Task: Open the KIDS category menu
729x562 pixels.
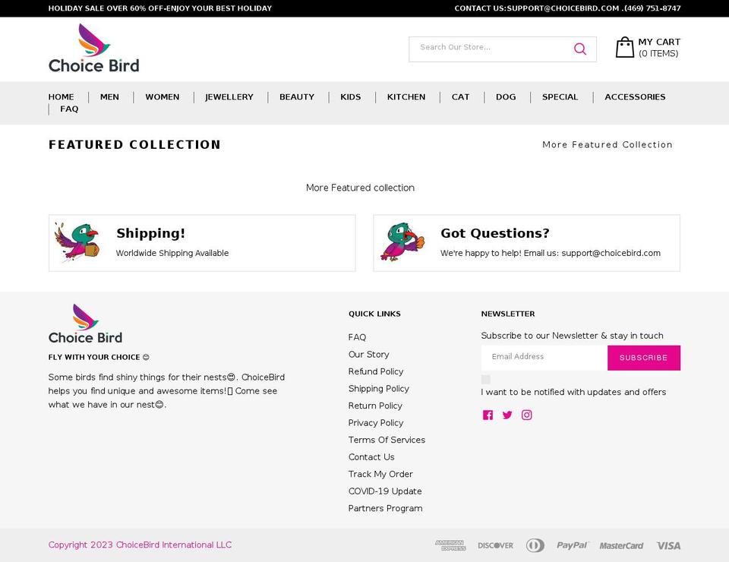Action: [351, 96]
